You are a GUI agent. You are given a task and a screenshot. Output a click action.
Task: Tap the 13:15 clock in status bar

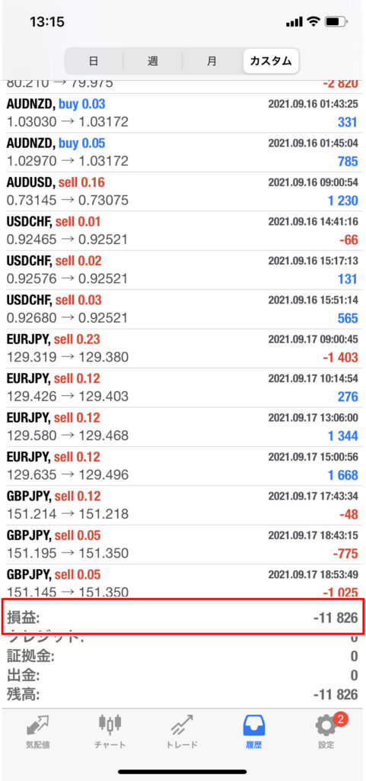click(47, 22)
